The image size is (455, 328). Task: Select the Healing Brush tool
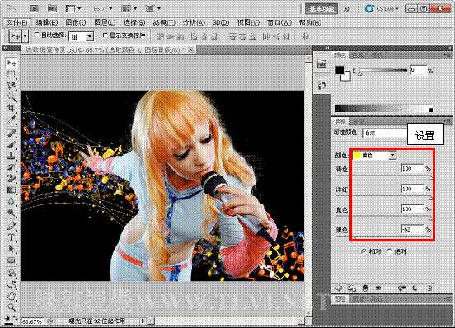tap(12, 133)
